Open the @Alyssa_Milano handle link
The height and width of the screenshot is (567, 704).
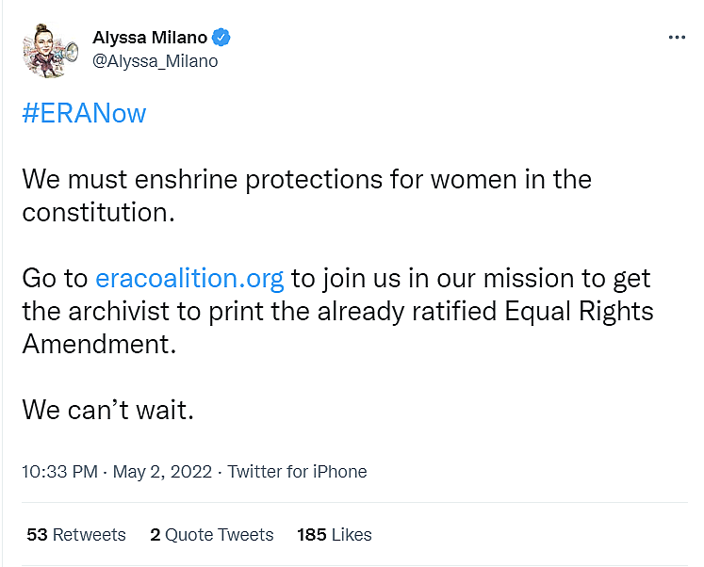pos(156,61)
